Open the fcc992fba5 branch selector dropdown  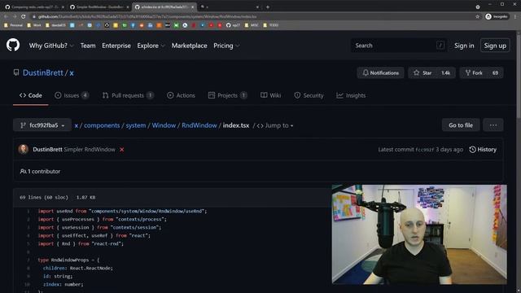[x=42, y=125]
